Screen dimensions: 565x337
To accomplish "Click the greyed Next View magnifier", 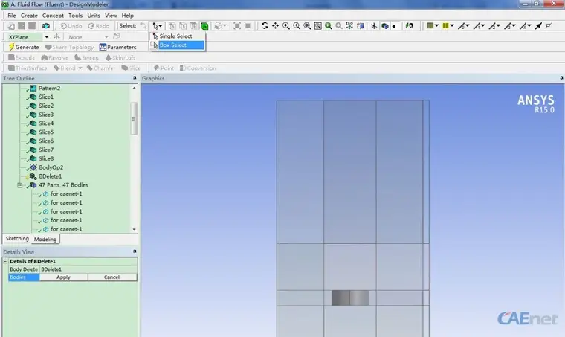I will (339, 25).
